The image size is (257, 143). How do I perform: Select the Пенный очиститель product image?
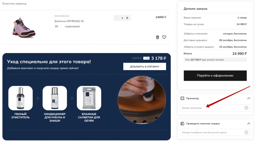coord(21,98)
